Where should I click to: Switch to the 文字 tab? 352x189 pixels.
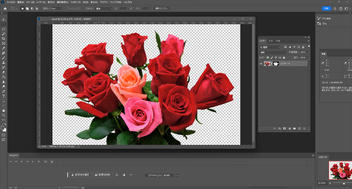coord(270,41)
